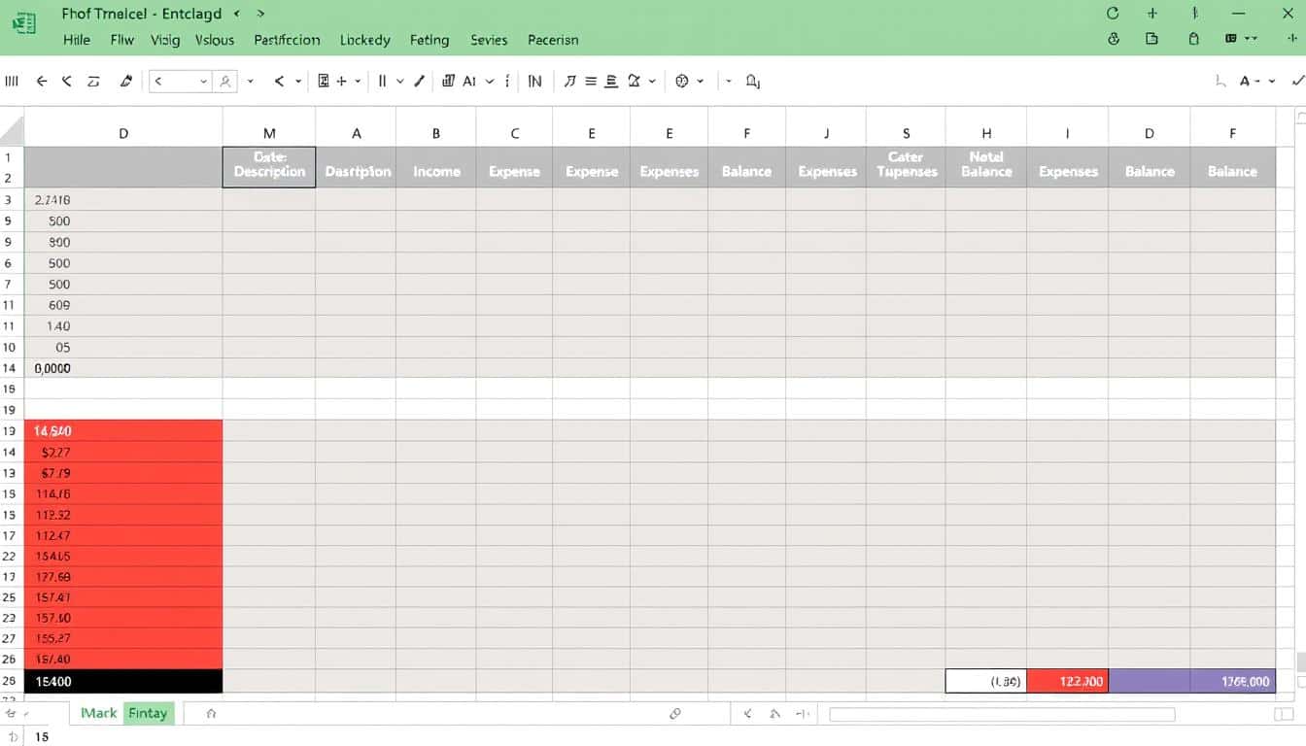Click the table insert icon in toolbar

(x=325, y=82)
